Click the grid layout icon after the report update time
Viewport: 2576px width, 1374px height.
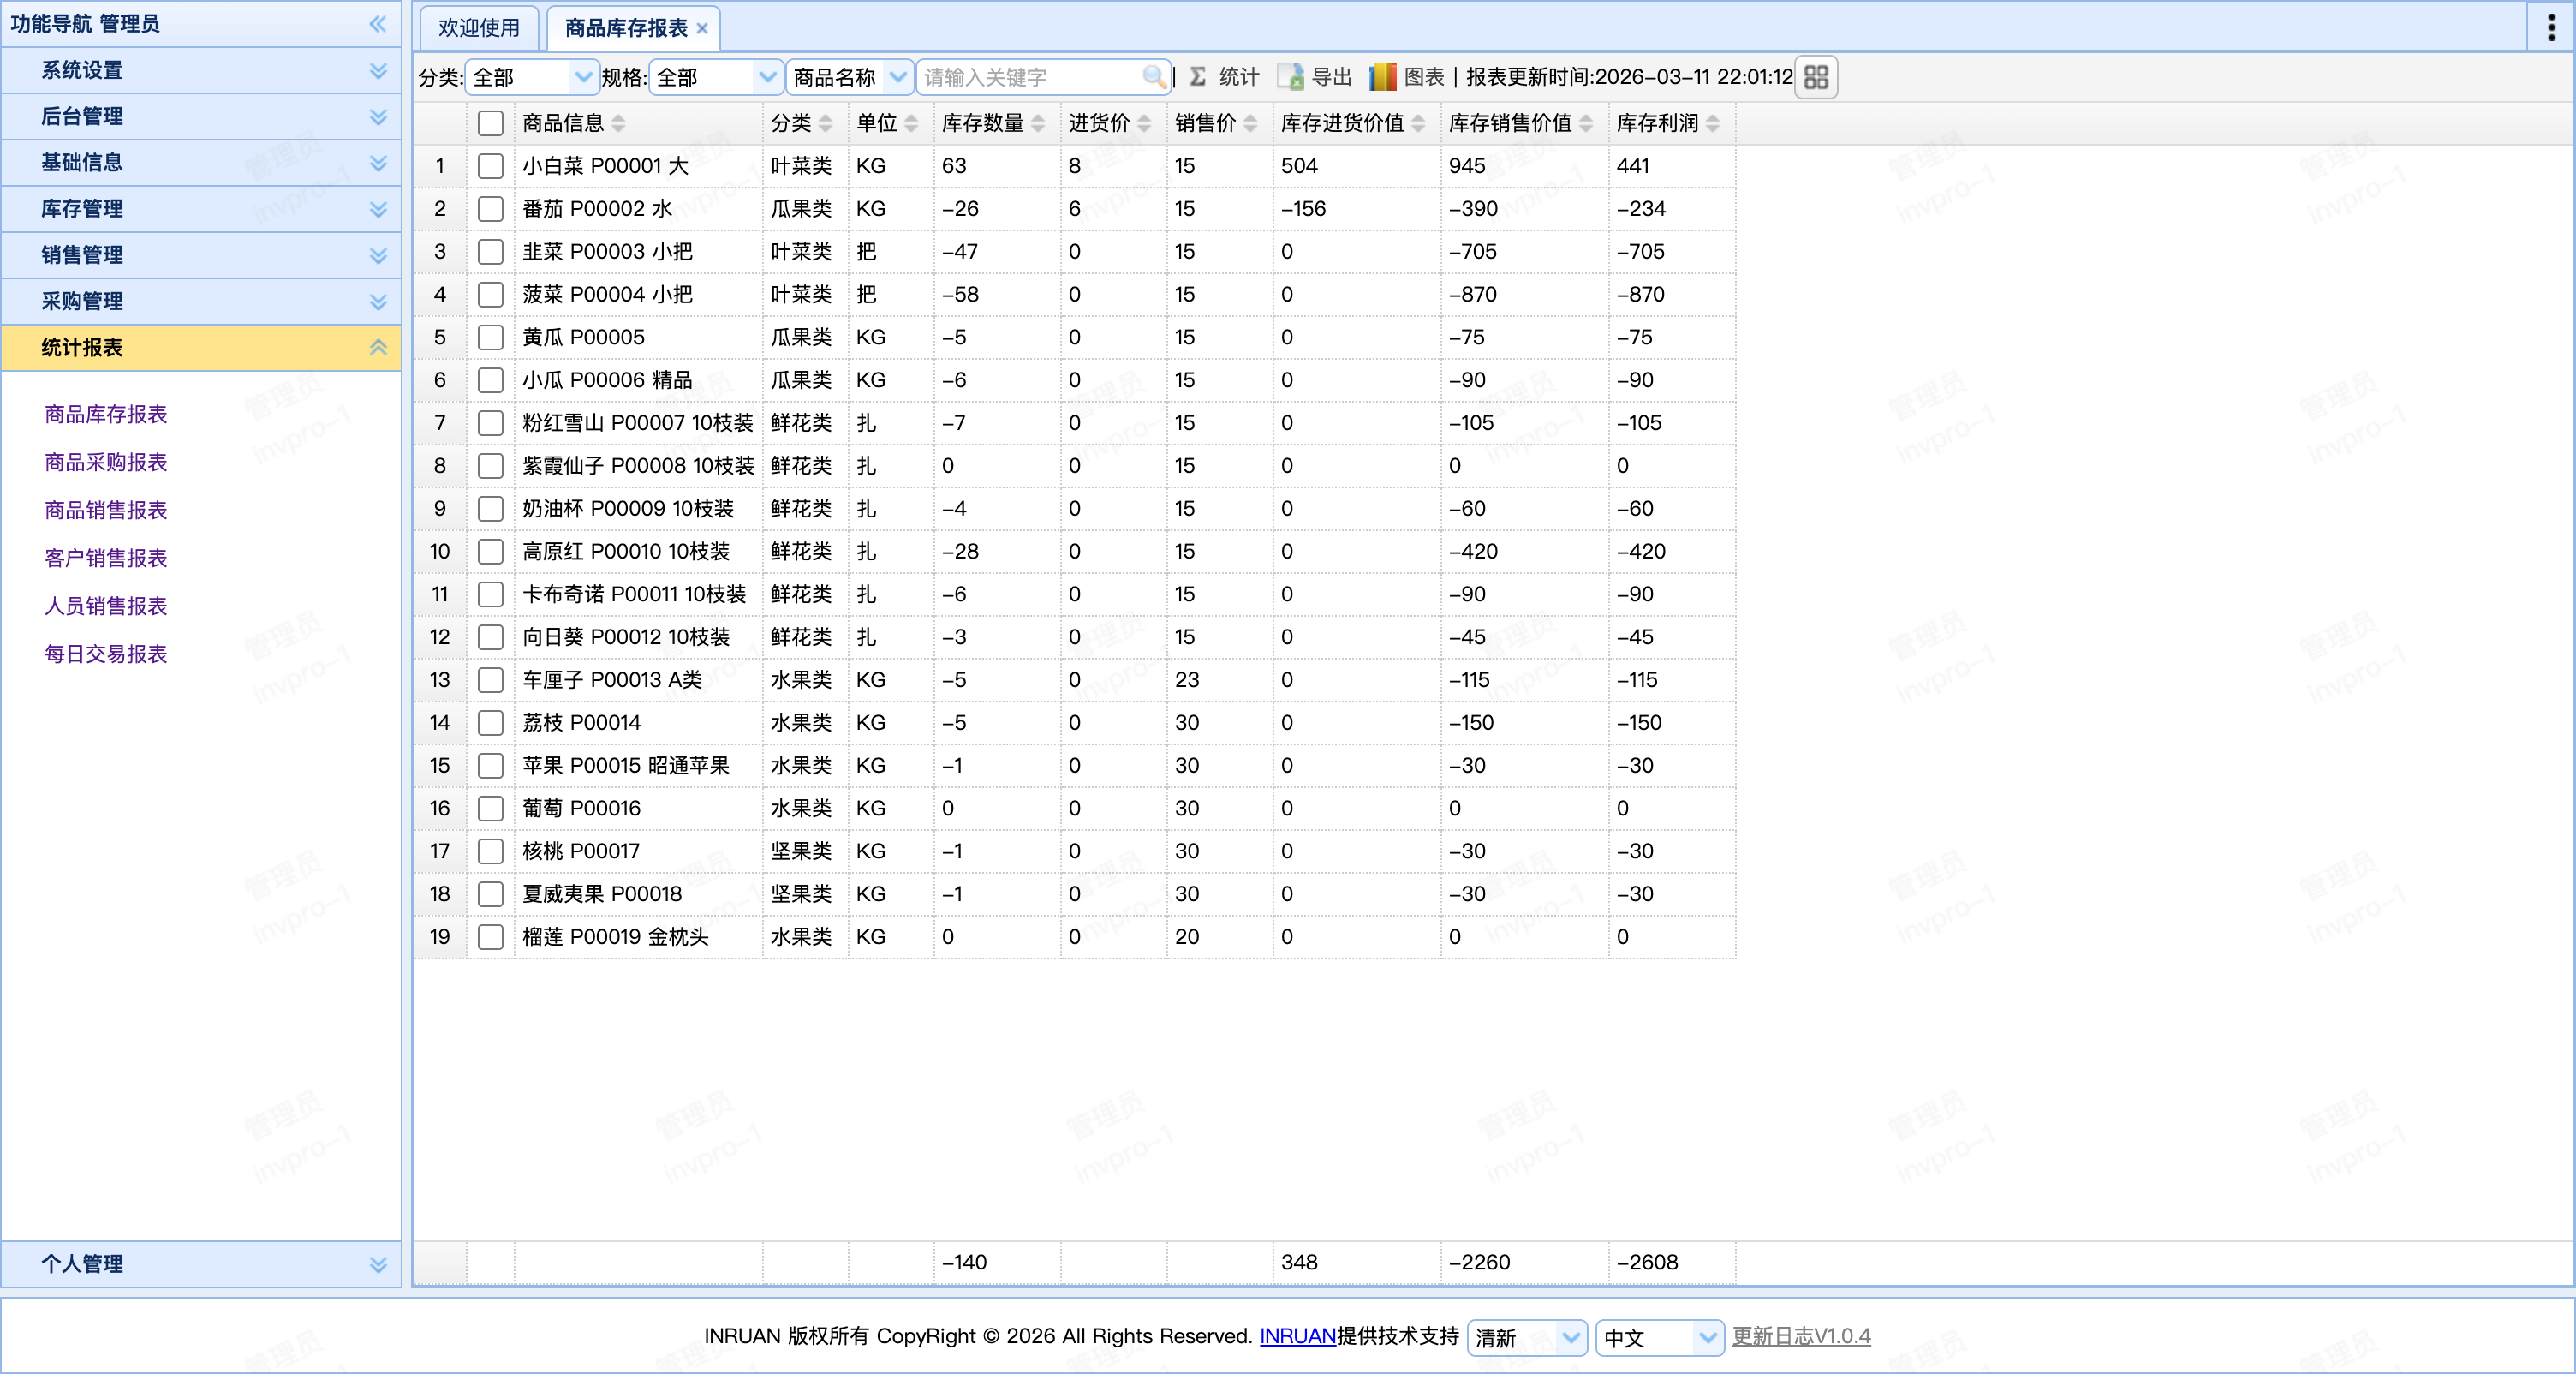coord(1816,77)
